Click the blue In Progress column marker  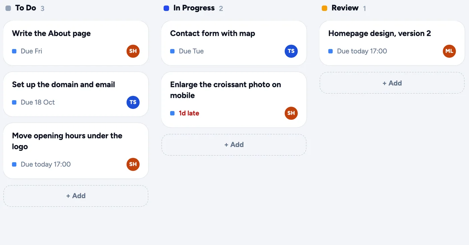(166, 8)
